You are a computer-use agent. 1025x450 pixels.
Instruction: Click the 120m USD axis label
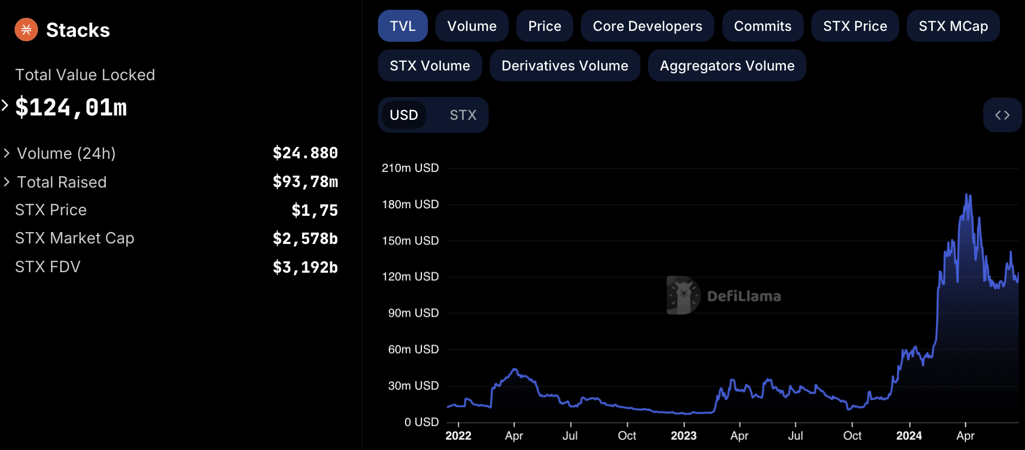pyautogui.click(x=410, y=277)
